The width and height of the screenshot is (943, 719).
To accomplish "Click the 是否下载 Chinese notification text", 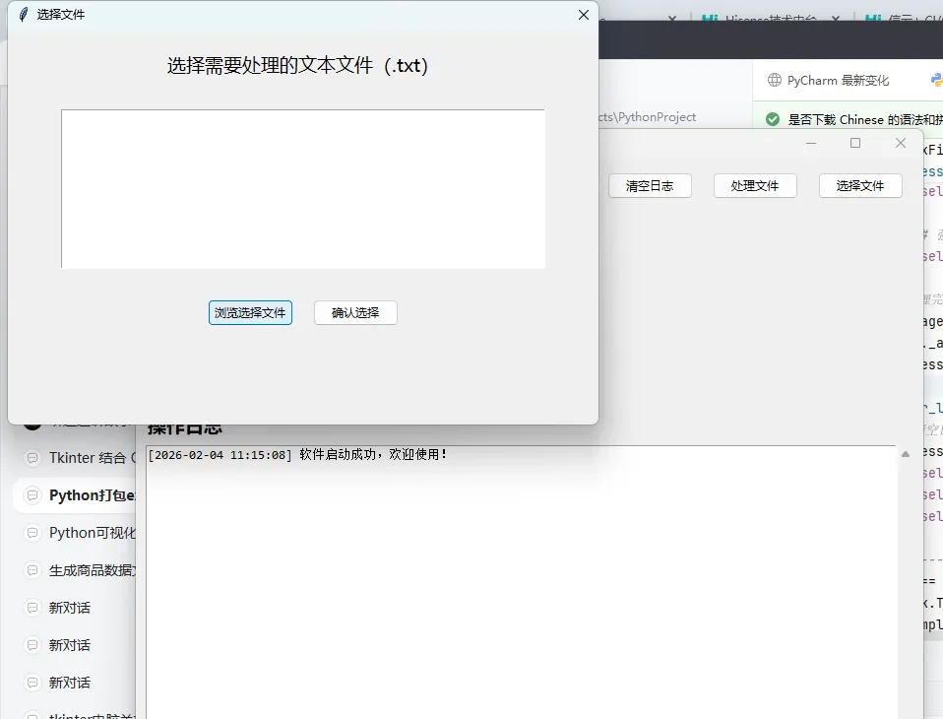I will (865, 120).
